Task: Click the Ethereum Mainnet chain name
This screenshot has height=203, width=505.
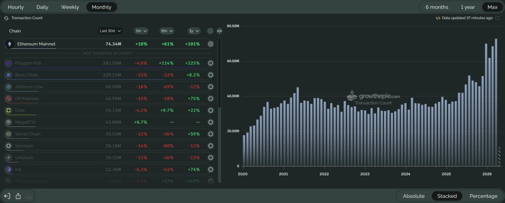Action: 36,44
